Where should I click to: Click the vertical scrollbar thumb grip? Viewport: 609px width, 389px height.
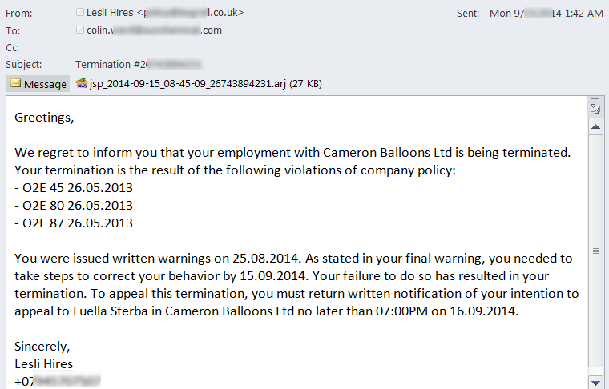click(x=595, y=251)
